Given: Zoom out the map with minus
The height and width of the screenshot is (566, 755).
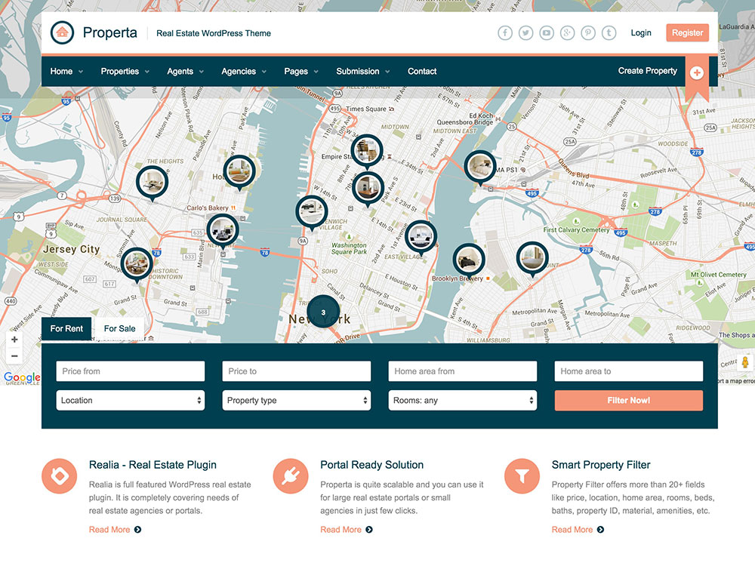Looking at the screenshot, I should pos(14,356).
